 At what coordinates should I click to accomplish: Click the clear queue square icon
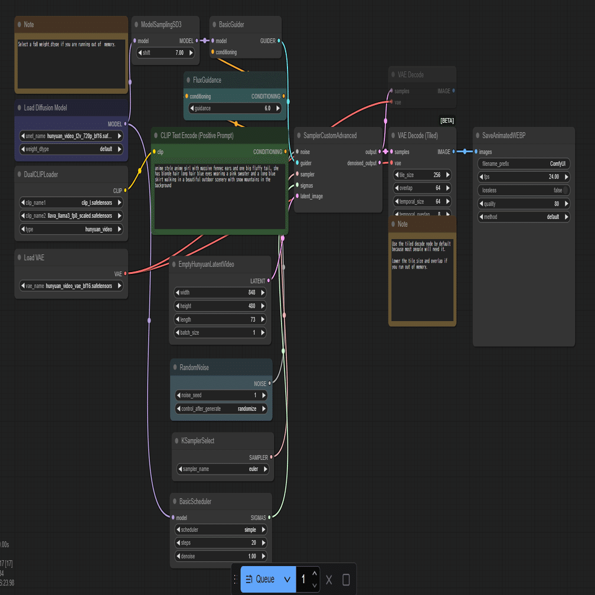click(346, 580)
